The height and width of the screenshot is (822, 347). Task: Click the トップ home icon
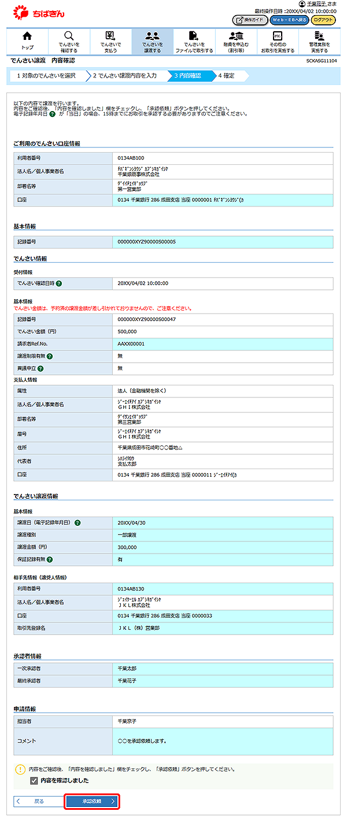coord(27,41)
